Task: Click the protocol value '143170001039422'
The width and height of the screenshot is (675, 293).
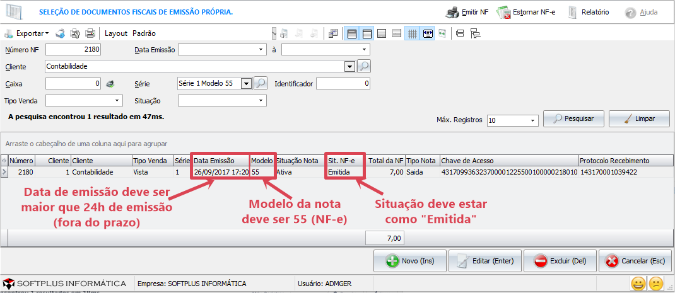Action: (x=626, y=172)
